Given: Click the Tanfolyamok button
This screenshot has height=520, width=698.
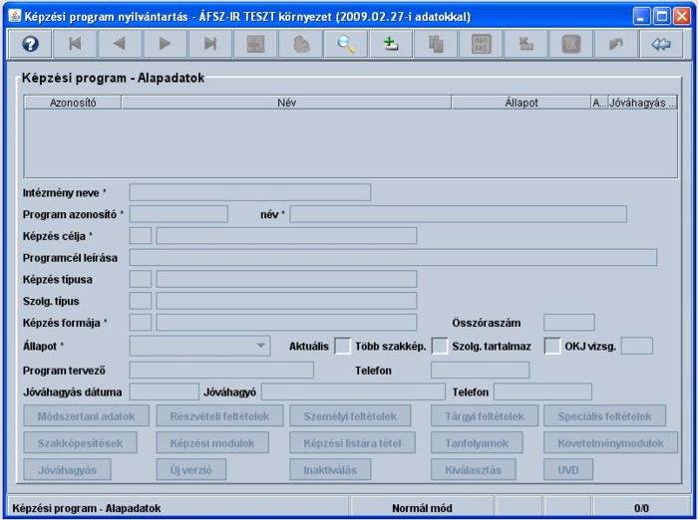Looking at the screenshot, I should point(484,443).
